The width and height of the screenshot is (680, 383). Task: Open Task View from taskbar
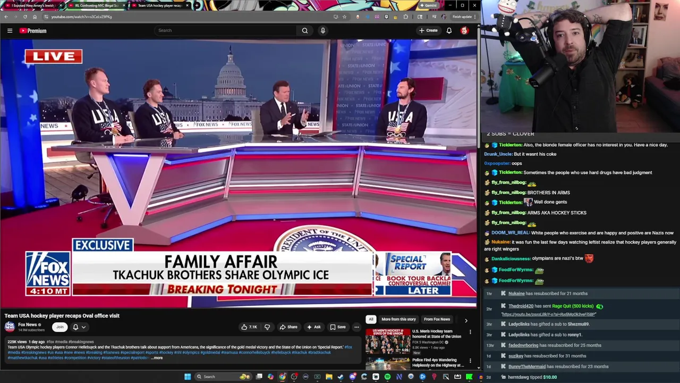259,377
